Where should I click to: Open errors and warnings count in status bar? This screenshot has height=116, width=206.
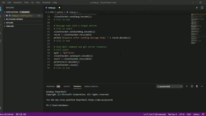(21, 114)
